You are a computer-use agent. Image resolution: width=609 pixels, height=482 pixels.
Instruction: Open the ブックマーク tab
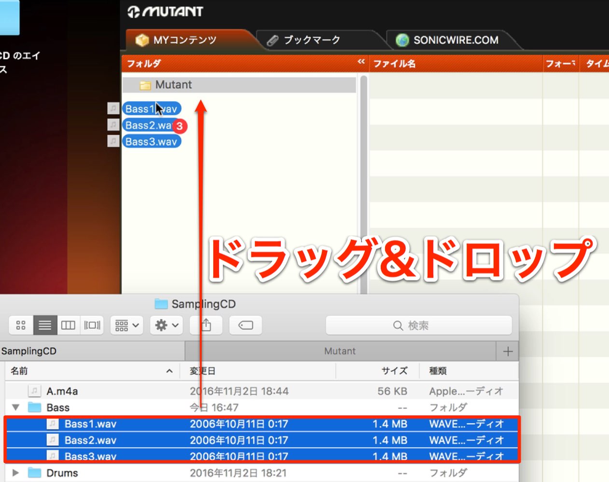coord(312,40)
